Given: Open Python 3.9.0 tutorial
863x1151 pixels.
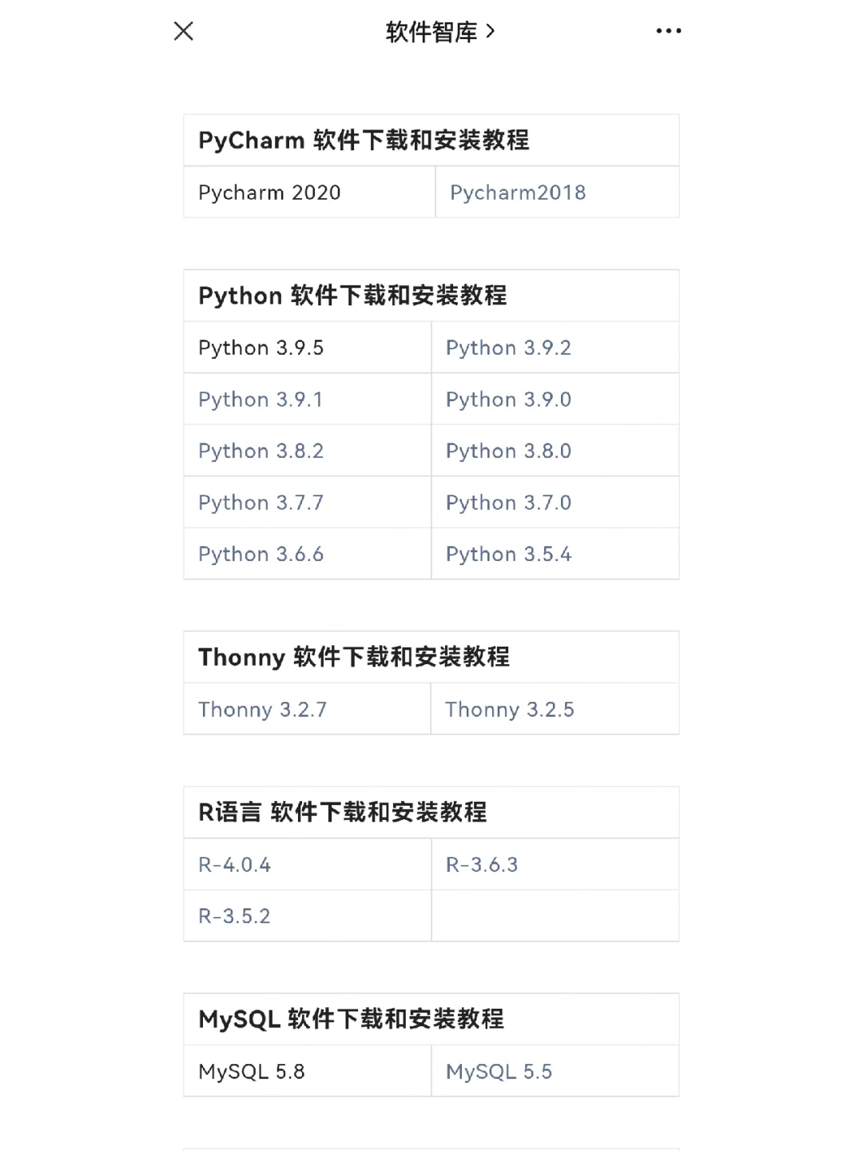Looking at the screenshot, I should pyautogui.click(x=509, y=399).
